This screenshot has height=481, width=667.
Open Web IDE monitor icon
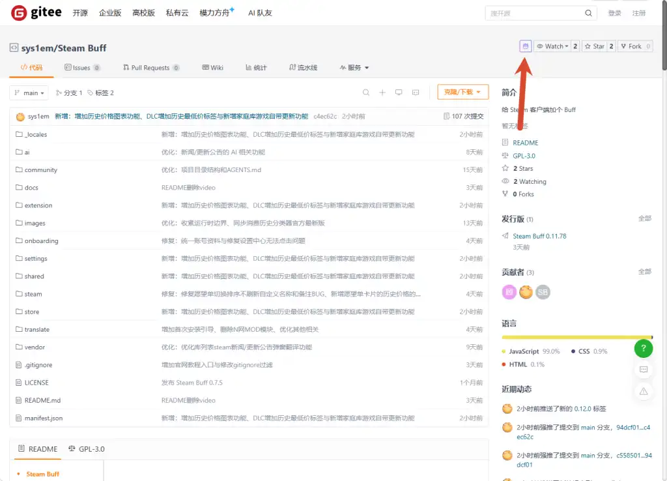pyautogui.click(x=399, y=93)
